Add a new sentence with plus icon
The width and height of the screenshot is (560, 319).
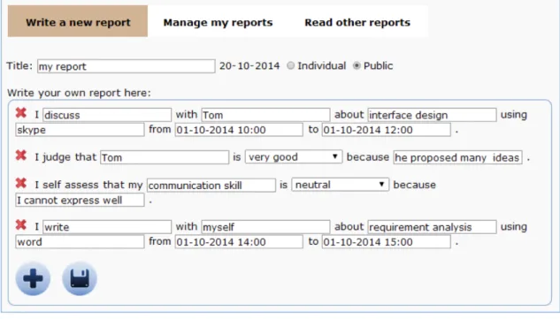33,278
